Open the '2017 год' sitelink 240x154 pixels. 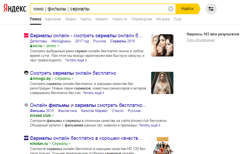tap(82, 41)
